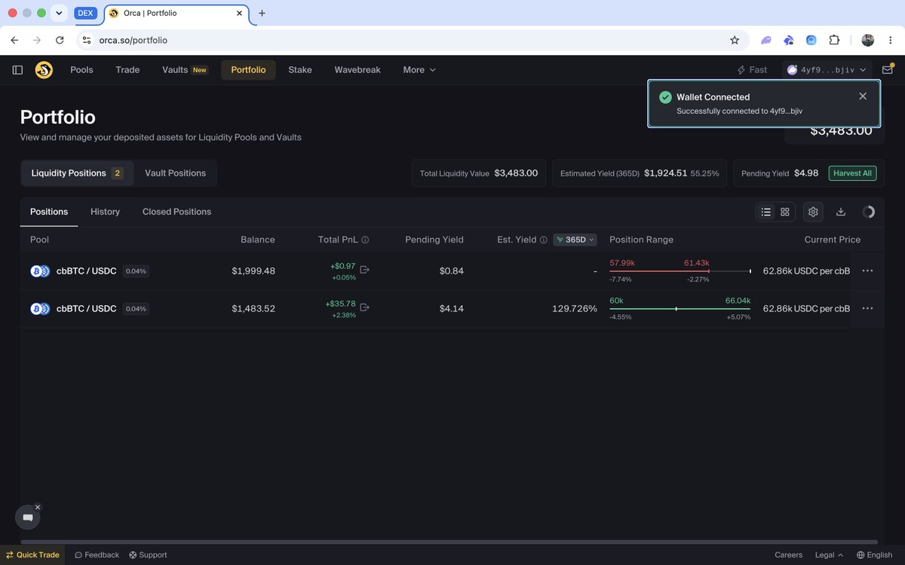Select Liquidity Positions tab
The image size is (905, 565).
pos(77,173)
